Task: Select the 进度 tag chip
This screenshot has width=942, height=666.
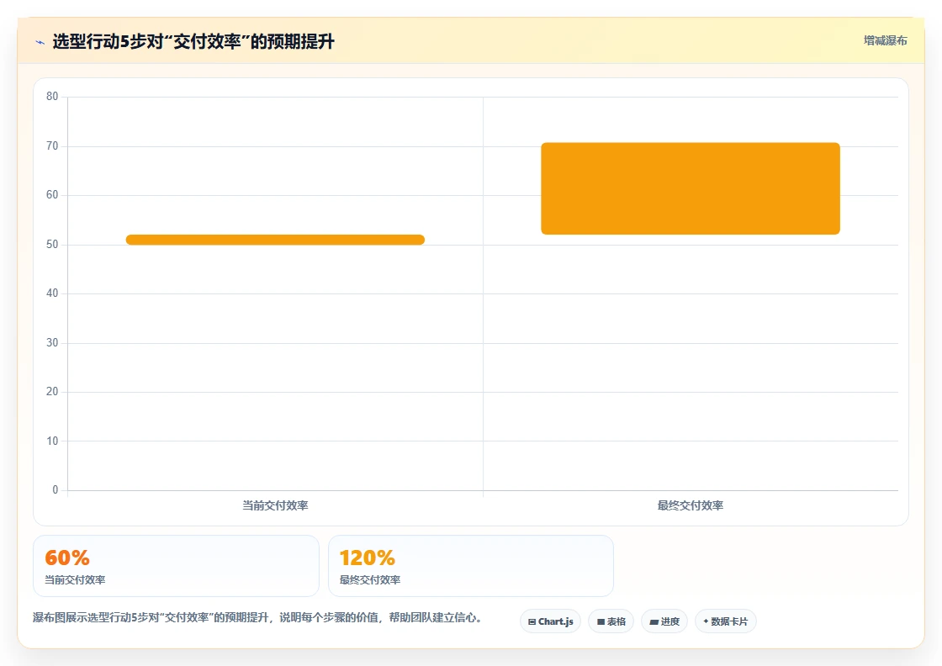Action: [x=664, y=621]
